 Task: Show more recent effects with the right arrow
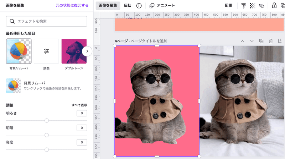coord(87,51)
